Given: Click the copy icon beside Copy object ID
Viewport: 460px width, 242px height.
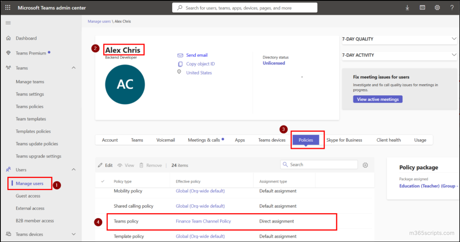Looking at the screenshot, I should (x=180, y=64).
